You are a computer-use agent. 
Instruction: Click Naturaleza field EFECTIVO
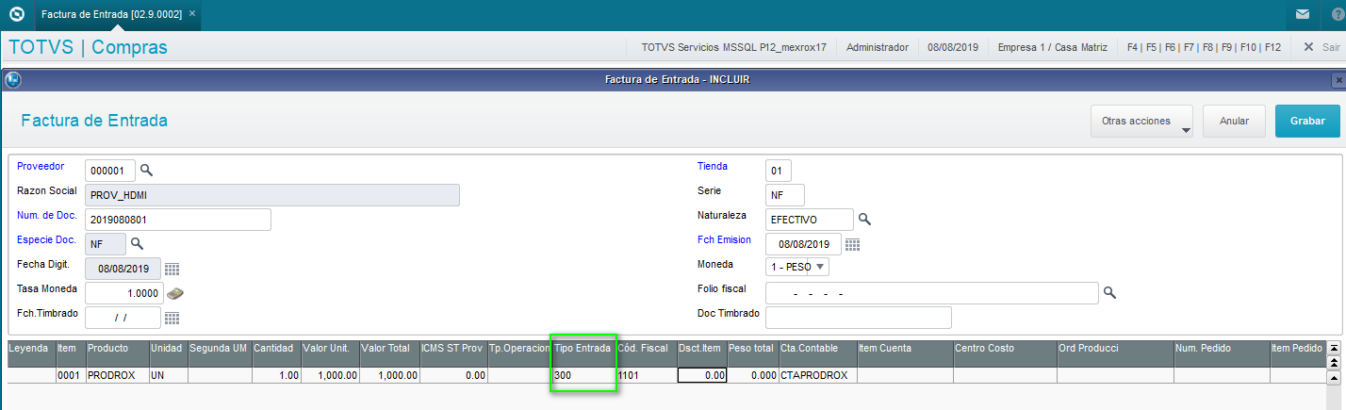point(810,220)
